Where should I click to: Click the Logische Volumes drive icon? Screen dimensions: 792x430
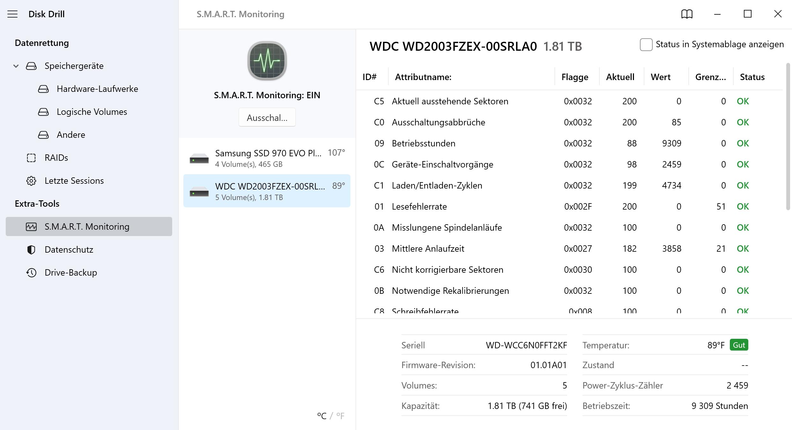point(43,112)
